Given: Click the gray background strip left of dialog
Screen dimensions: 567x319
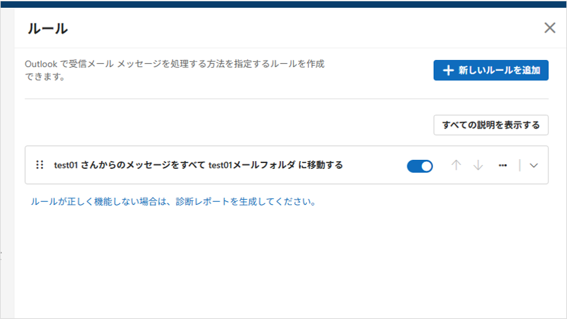Looking at the screenshot, I should tap(7, 163).
